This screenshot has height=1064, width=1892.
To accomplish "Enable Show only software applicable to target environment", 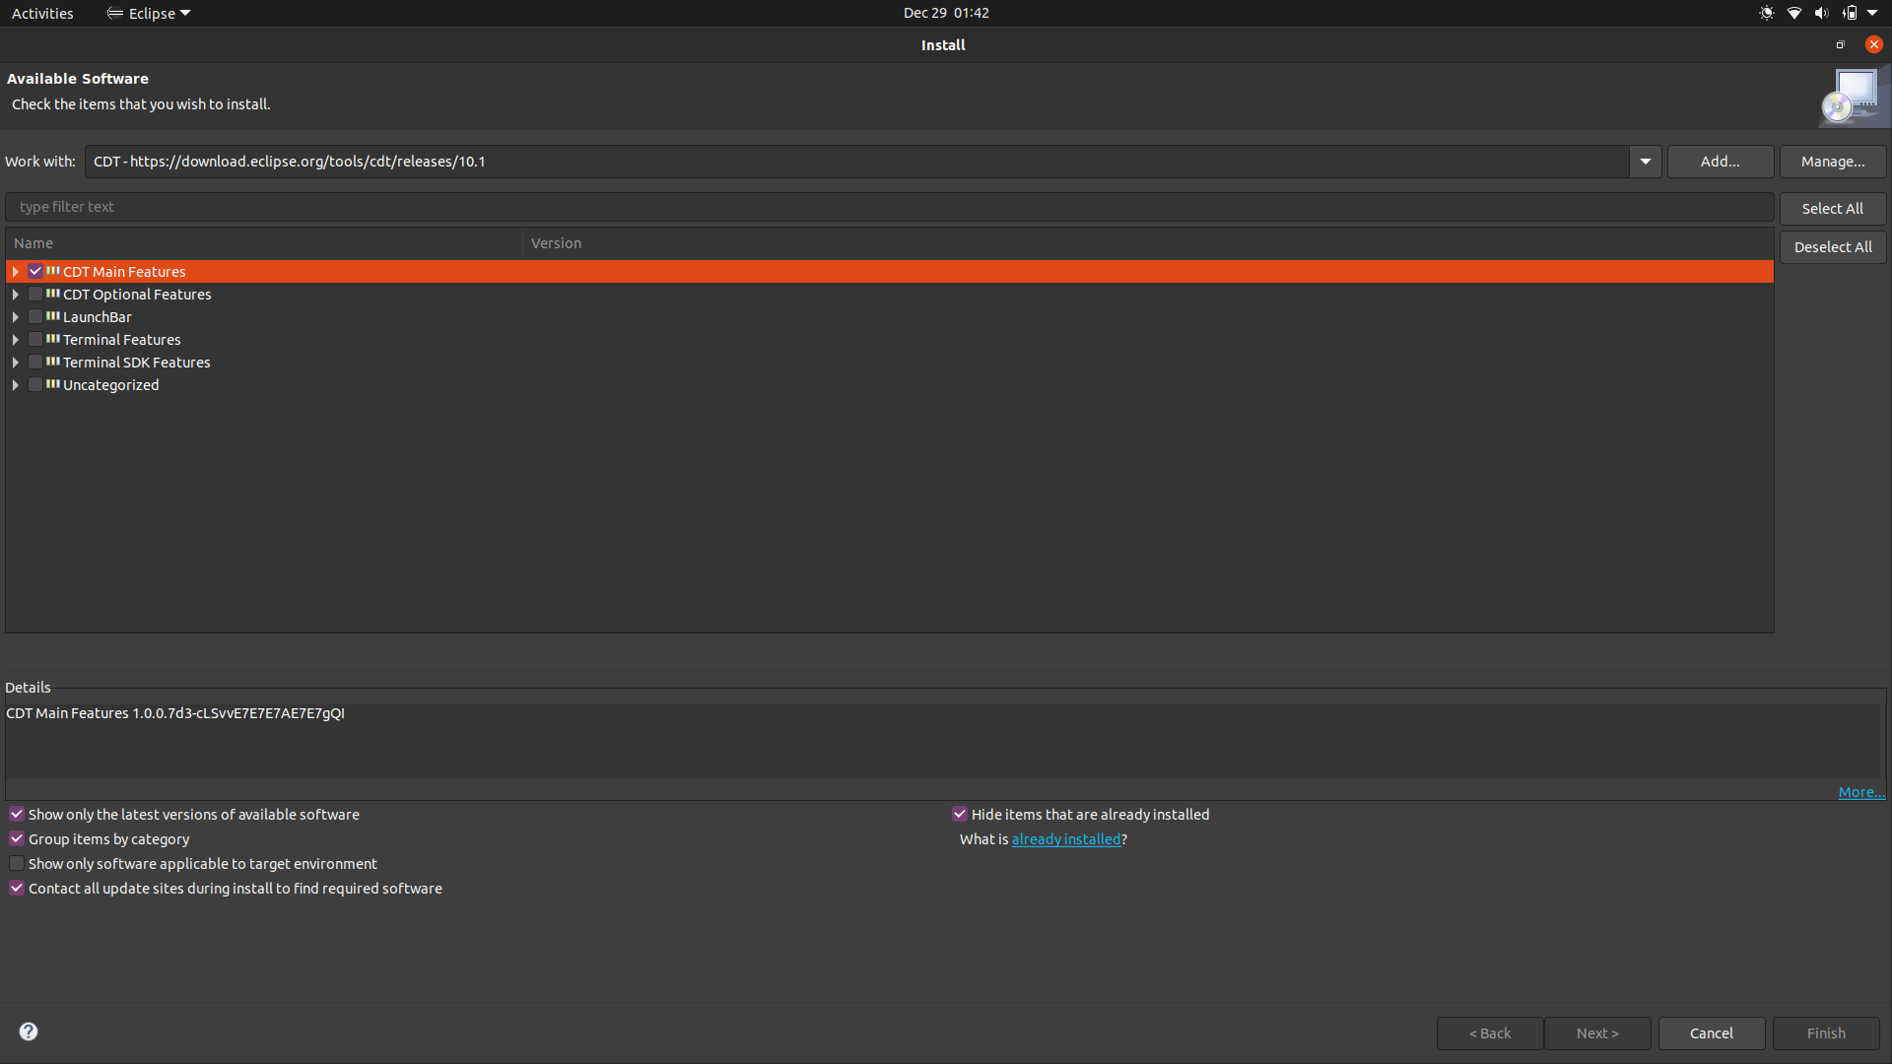I will (x=17, y=863).
